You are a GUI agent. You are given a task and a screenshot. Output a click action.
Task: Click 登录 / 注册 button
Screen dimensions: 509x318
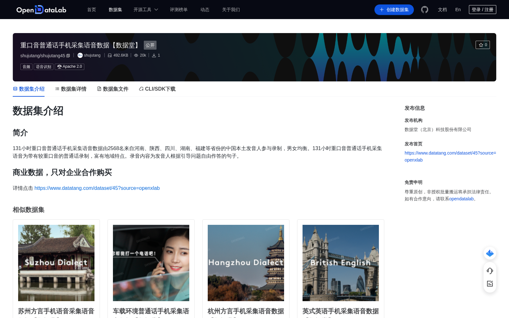click(x=483, y=10)
